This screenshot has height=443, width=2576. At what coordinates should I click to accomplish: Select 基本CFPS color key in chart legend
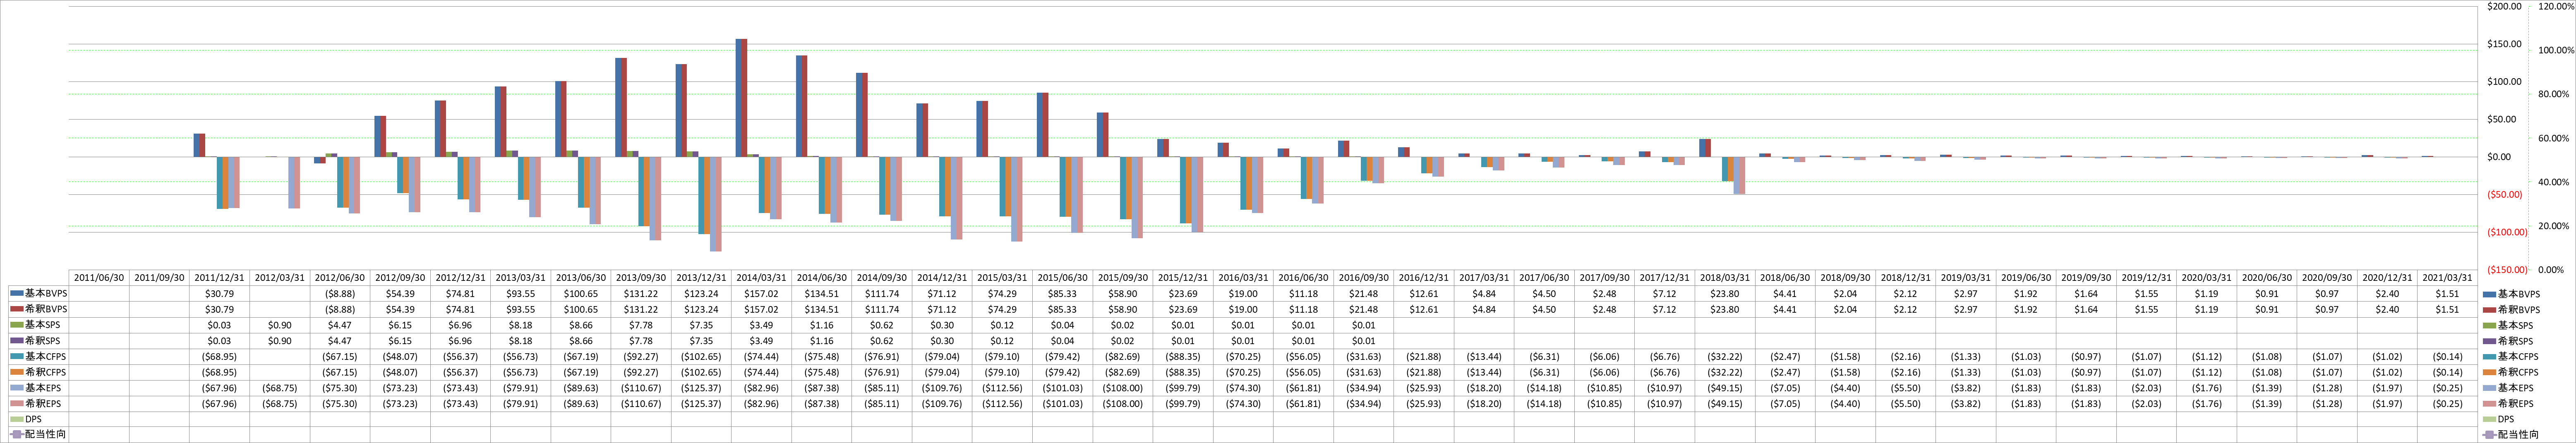(x=2489, y=357)
